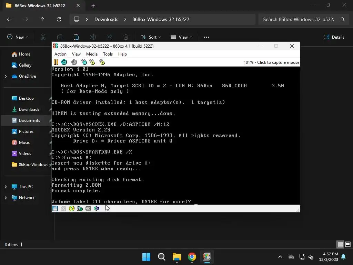Click the PC monitor icon in address bar
Screen dimensions: 353x265
pyautogui.click(x=77, y=19)
